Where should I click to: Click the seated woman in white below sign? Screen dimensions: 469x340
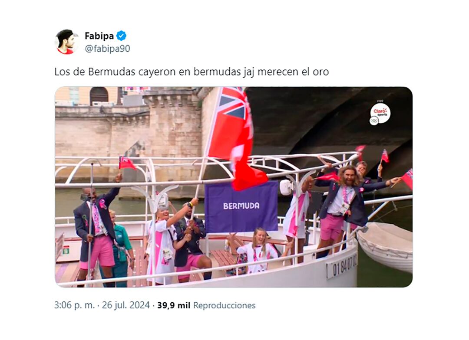[x=258, y=251]
